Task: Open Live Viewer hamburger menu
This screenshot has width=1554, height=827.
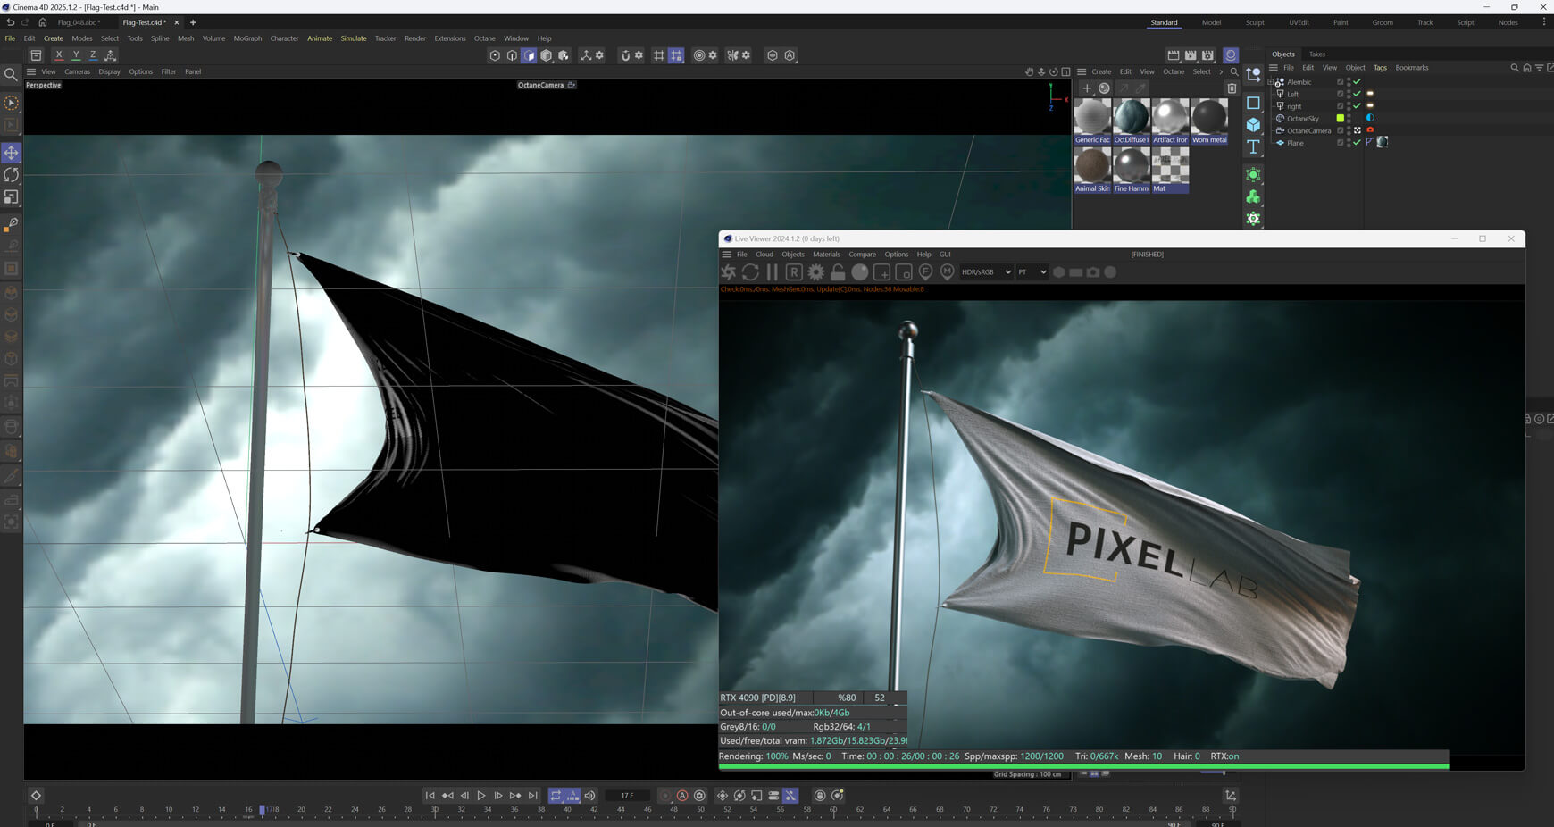Action: point(726,255)
